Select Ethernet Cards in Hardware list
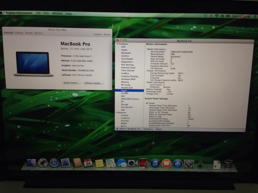 [x=128, y=68]
